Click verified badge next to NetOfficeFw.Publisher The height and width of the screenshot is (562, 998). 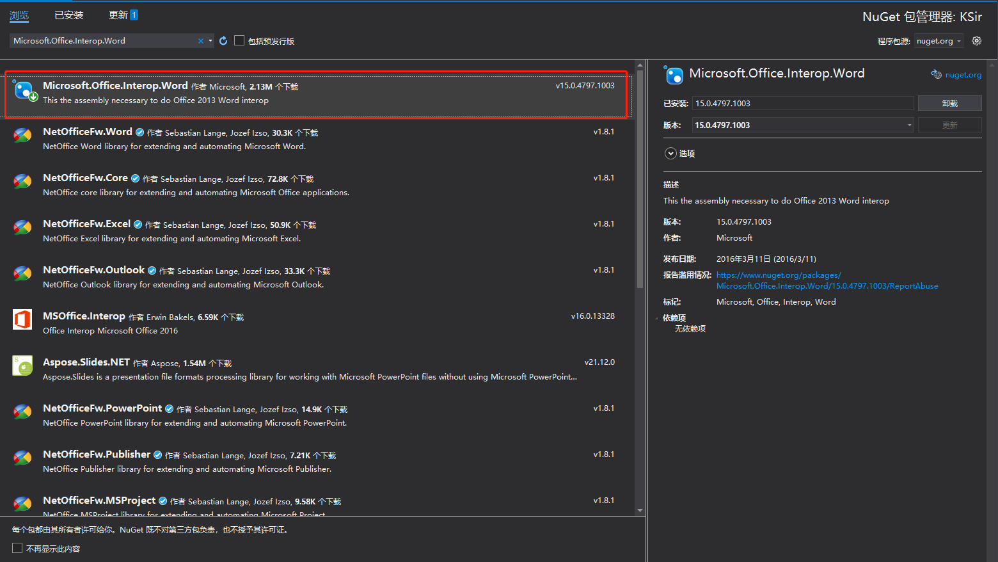pyautogui.click(x=157, y=455)
